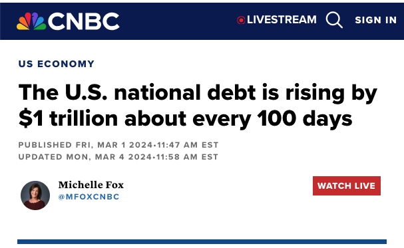Click the 'Updated Mon, Mar 4 2024' date

85,157
